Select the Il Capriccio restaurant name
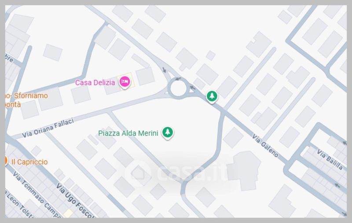The image size is (352, 223). point(29,162)
